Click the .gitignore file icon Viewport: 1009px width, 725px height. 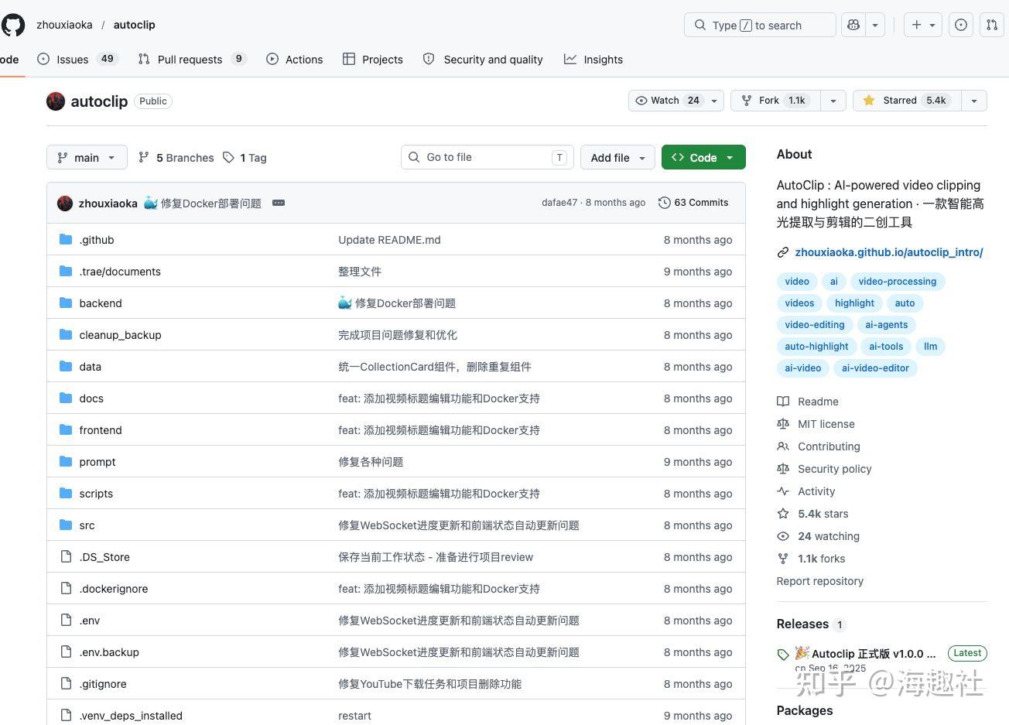[66, 684]
